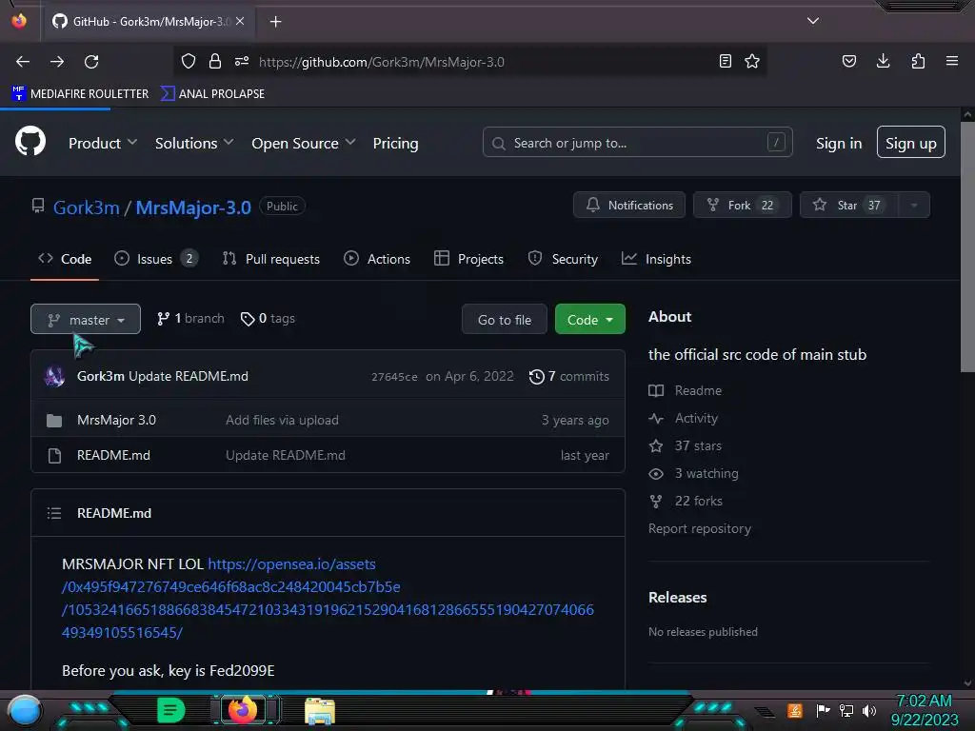Image resolution: width=975 pixels, height=731 pixels.
Task: Open a new browser tab
Action: [x=275, y=22]
